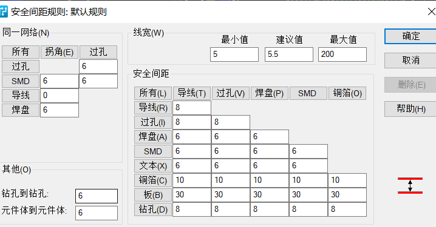The height and width of the screenshot is (227, 436).
Task: Edit SMD row 过孔 clearance field
Action: click(x=231, y=151)
